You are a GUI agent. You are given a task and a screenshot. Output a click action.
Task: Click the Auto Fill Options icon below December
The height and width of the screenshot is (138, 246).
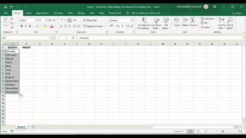[22, 96]
